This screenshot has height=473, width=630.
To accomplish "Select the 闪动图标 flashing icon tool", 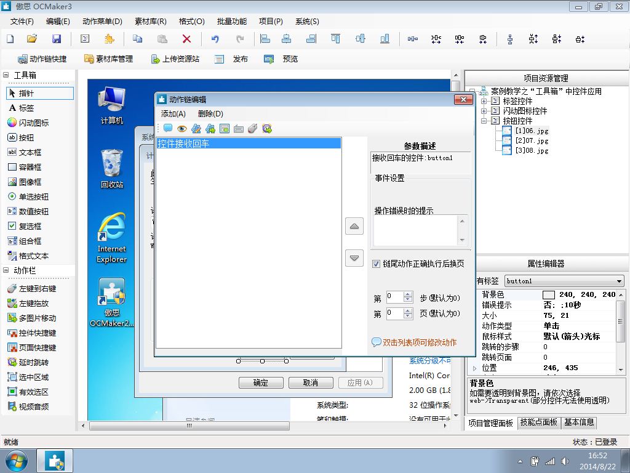I will click(28, 123).
